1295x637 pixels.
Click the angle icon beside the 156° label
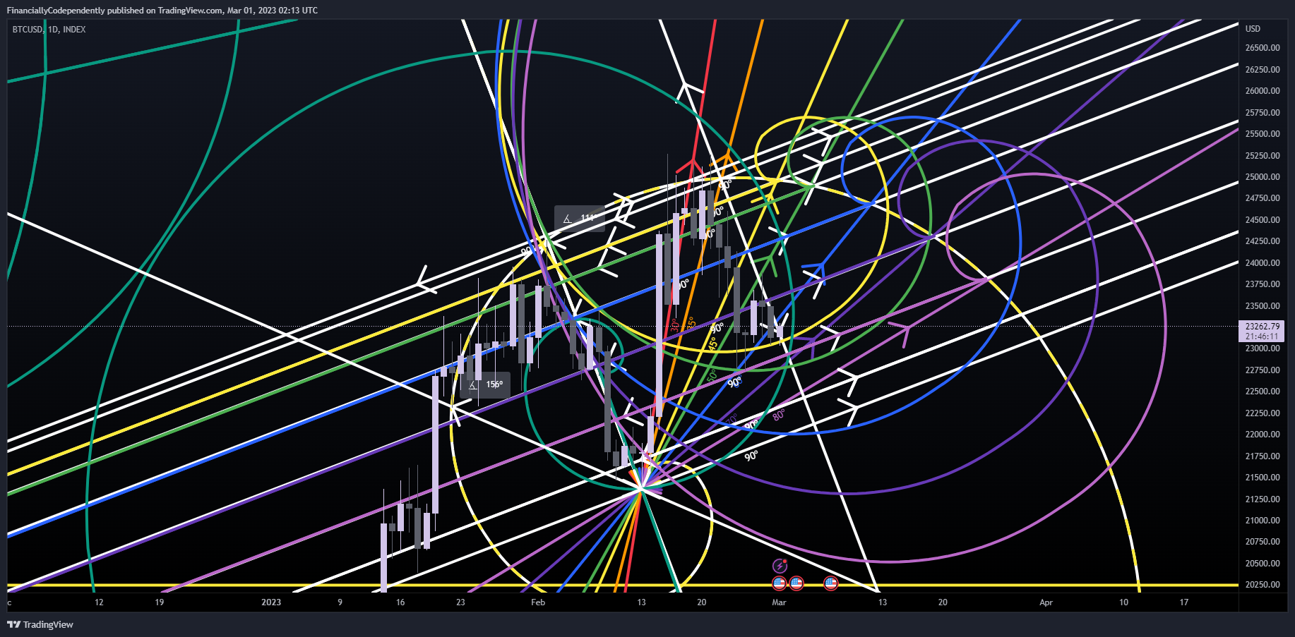(473, 385)
